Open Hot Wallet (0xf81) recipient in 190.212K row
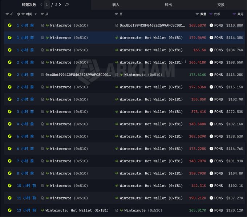The height and width of the screenshot is (217, 247). [151, 198]
